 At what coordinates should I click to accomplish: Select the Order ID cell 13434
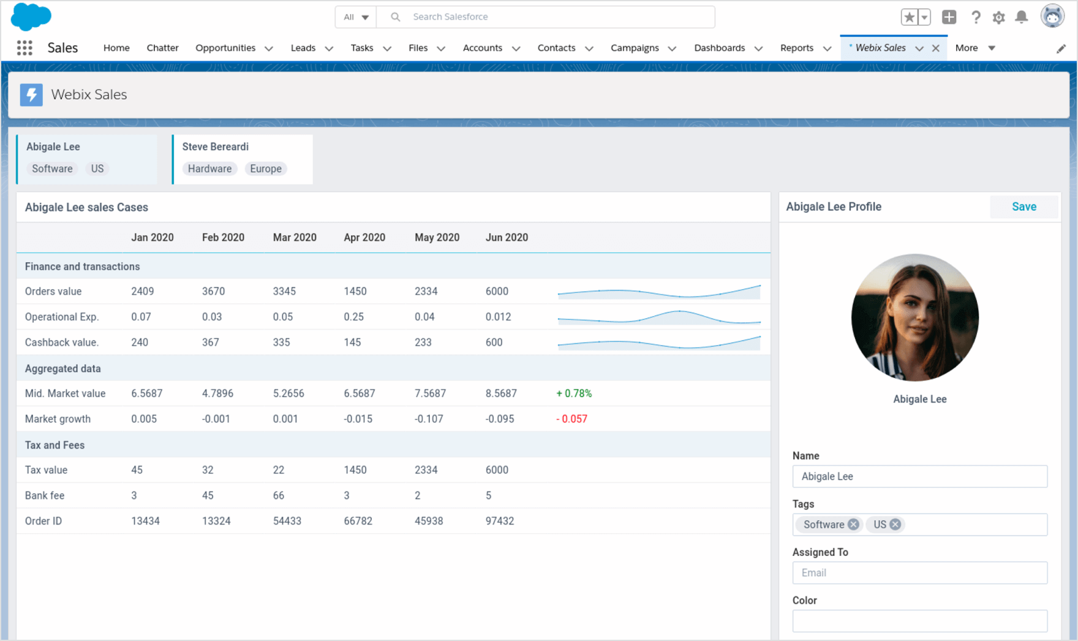(145, 521)
